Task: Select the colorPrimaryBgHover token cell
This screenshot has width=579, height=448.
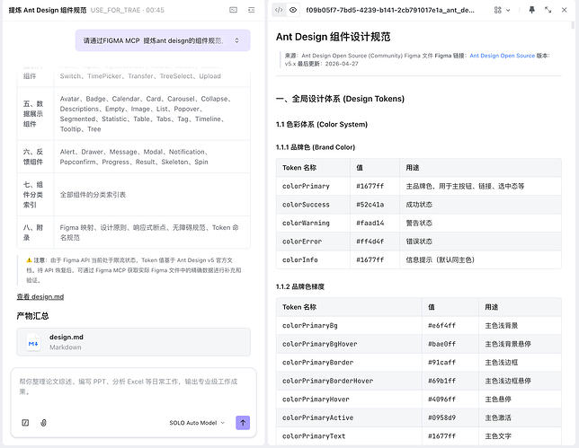Action: (x=349, y=344)
